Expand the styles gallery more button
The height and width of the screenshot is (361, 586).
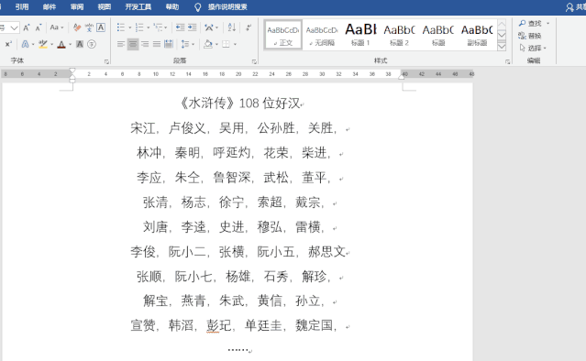pos(502,47)
